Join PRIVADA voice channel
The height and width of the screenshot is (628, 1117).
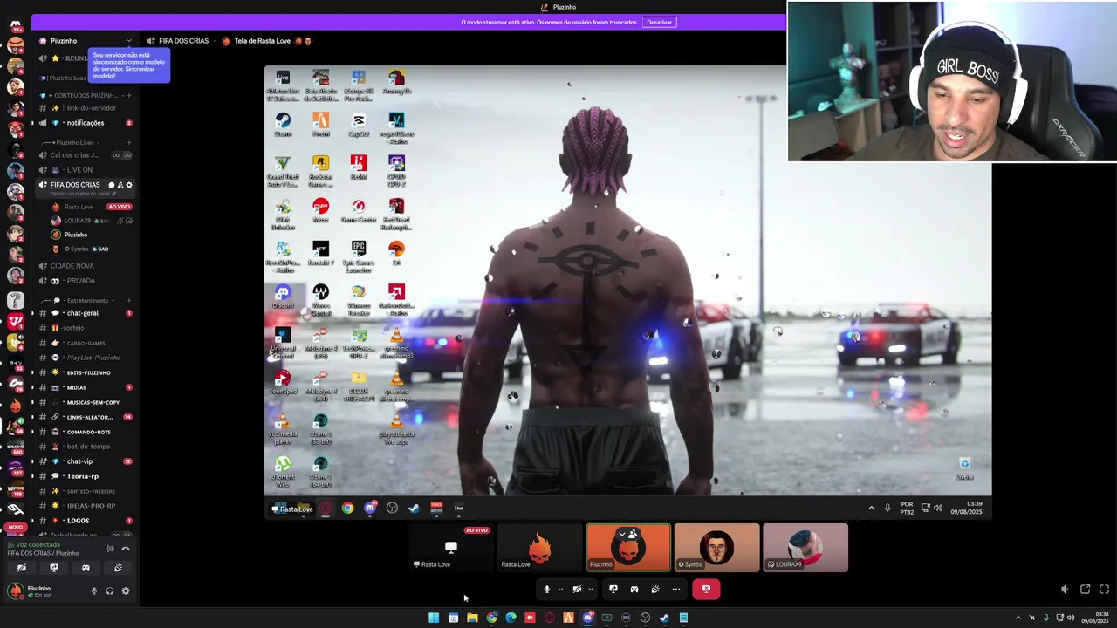[84, 281]
